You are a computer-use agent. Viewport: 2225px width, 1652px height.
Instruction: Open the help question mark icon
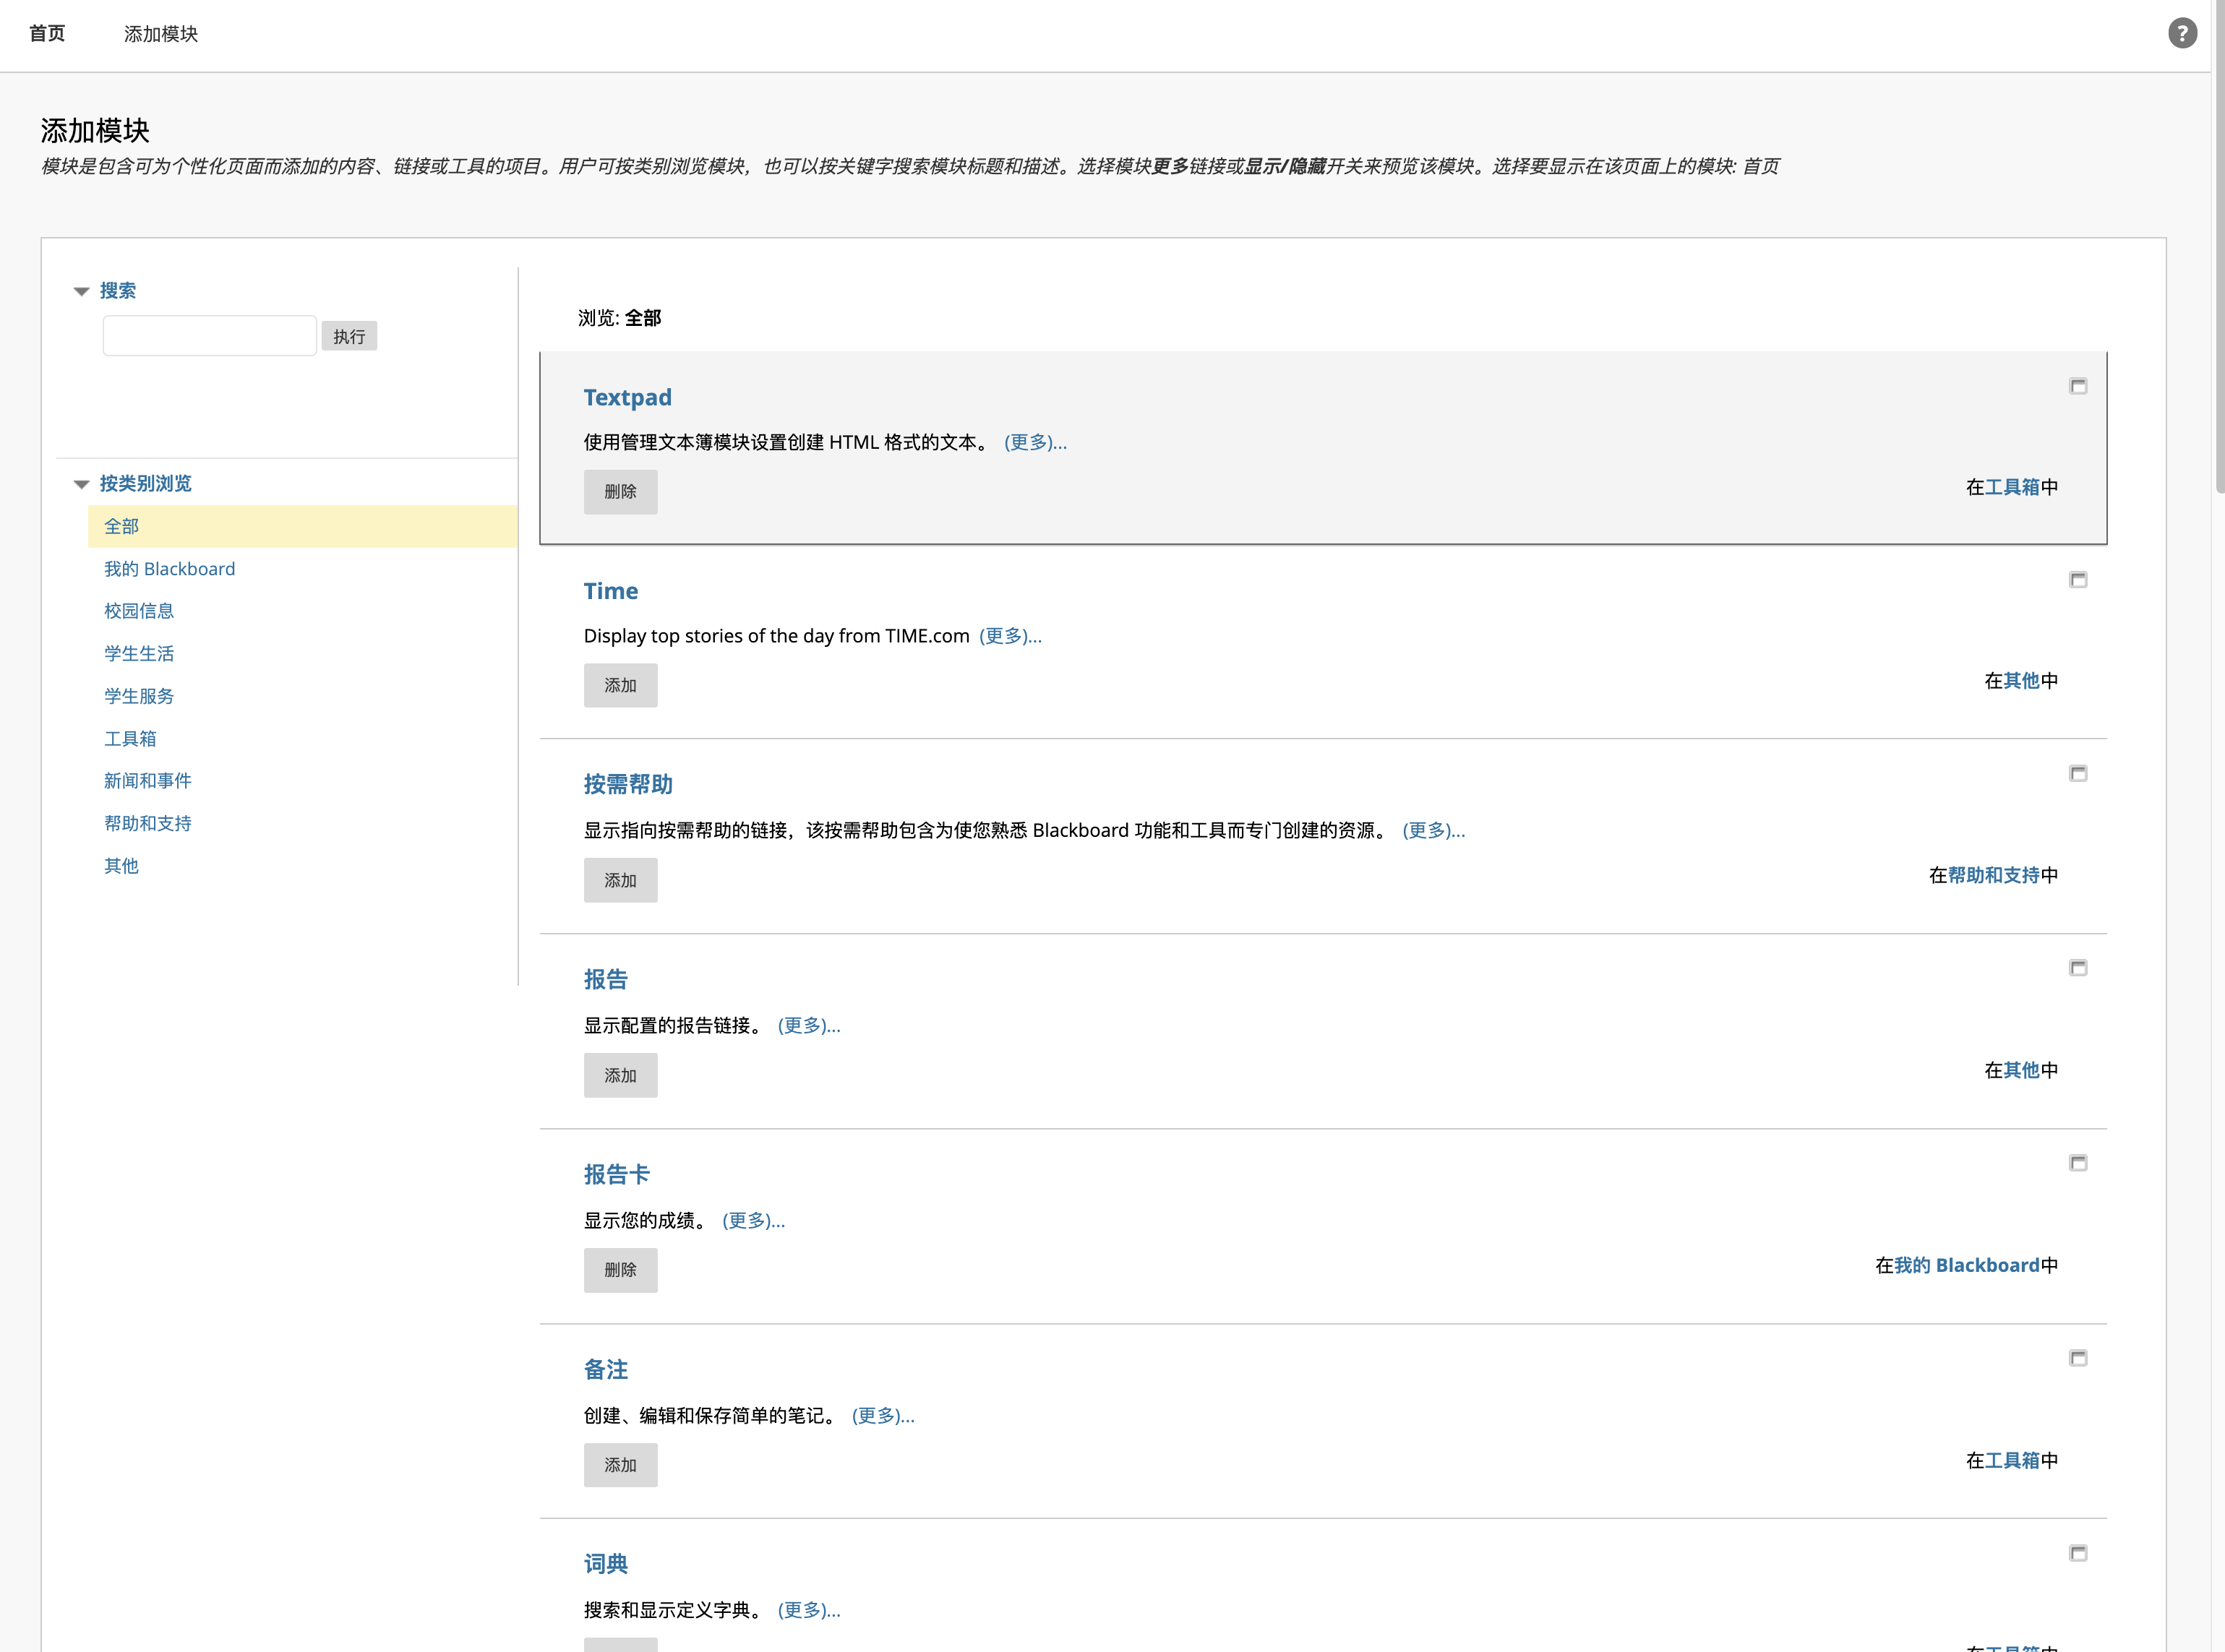(x=2183, y=33)
